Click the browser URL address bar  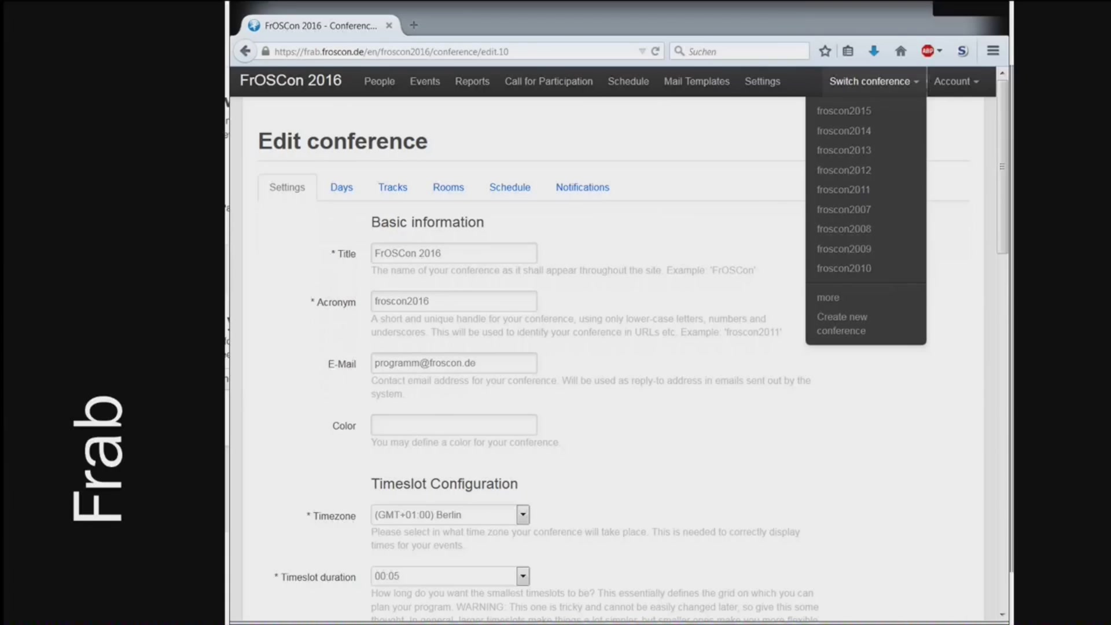[x=454, y=52]
